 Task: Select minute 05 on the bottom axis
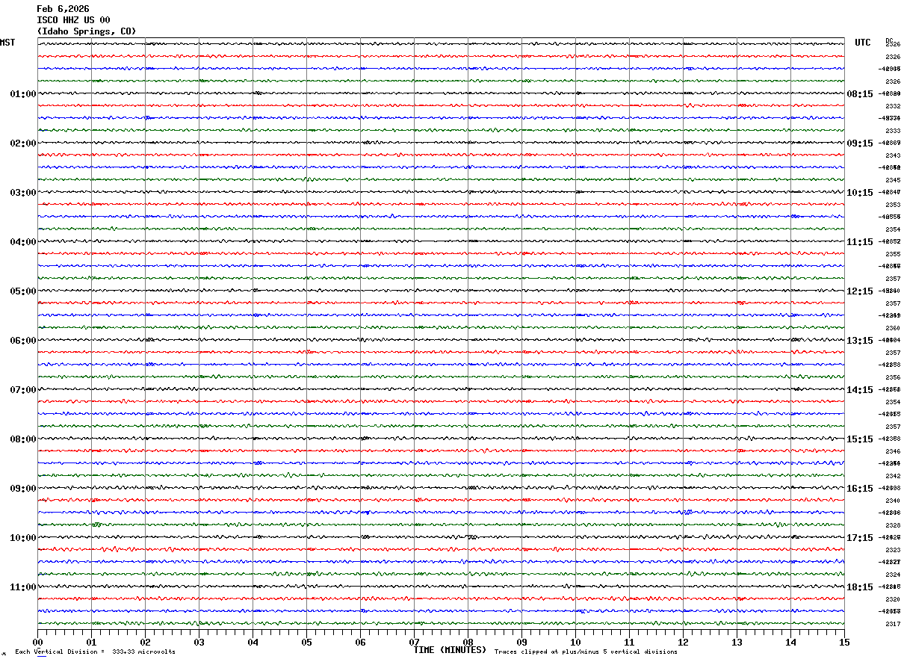pyautogui.click(x=306, y=642)
